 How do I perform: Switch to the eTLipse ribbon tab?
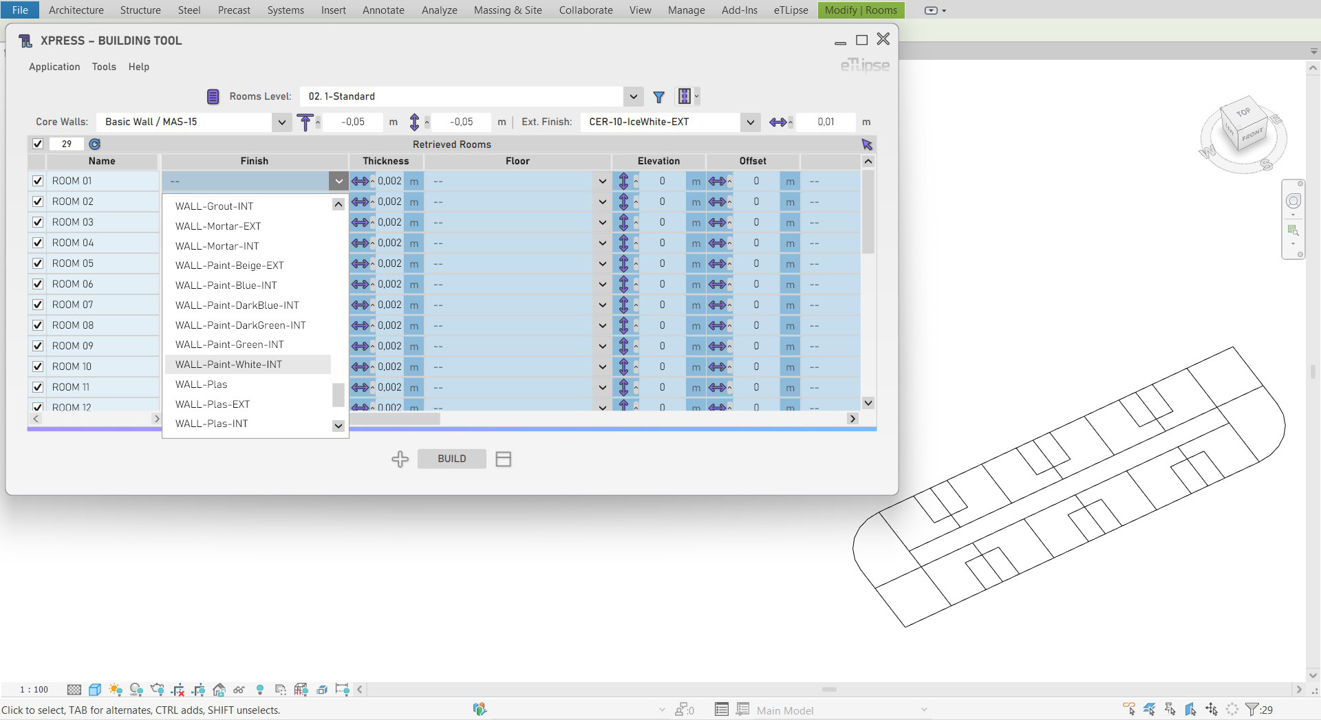(791, 10)
